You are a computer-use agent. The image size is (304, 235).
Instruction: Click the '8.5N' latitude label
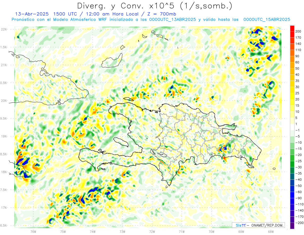coord(4,154)
